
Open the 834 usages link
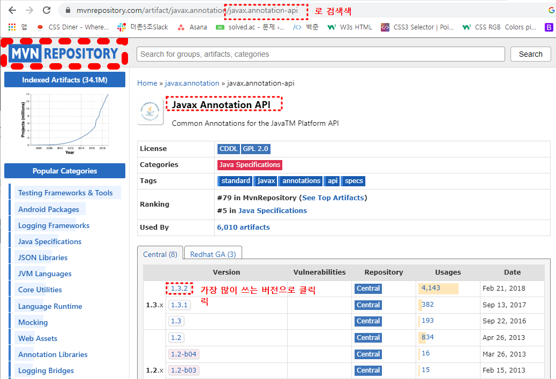coord(427,337)
